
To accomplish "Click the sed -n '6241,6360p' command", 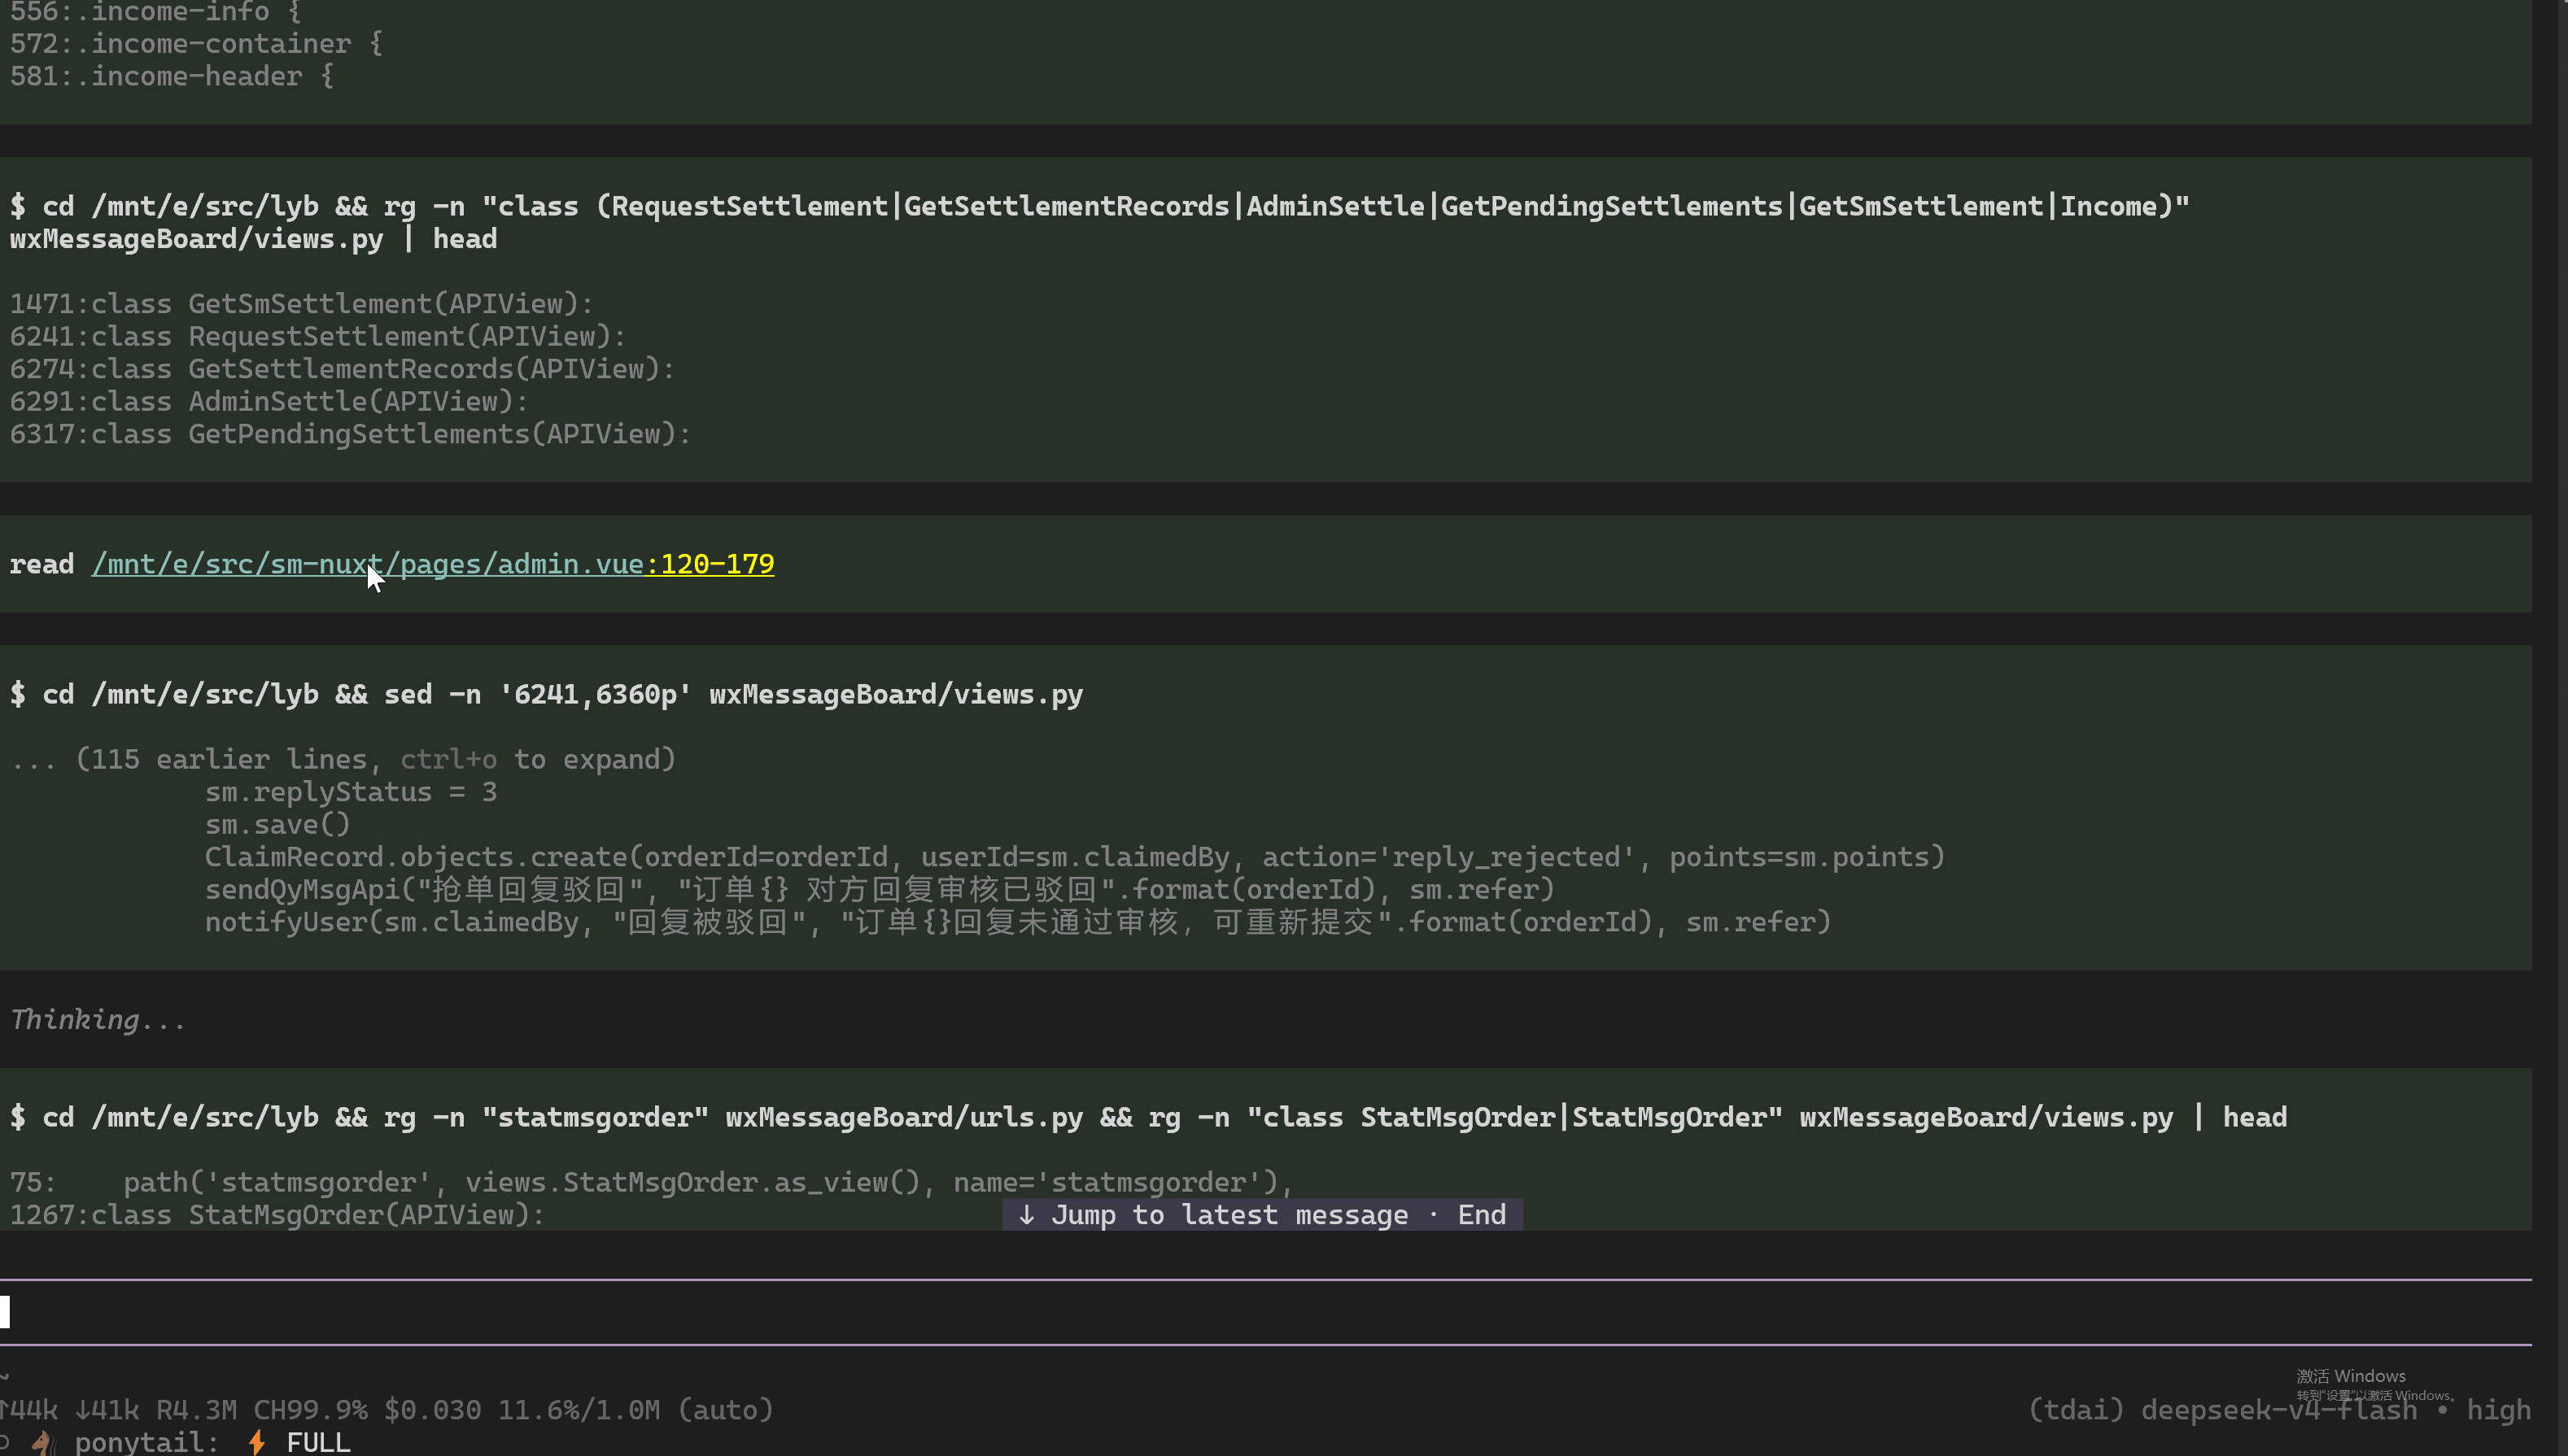I will click(546, 694).
